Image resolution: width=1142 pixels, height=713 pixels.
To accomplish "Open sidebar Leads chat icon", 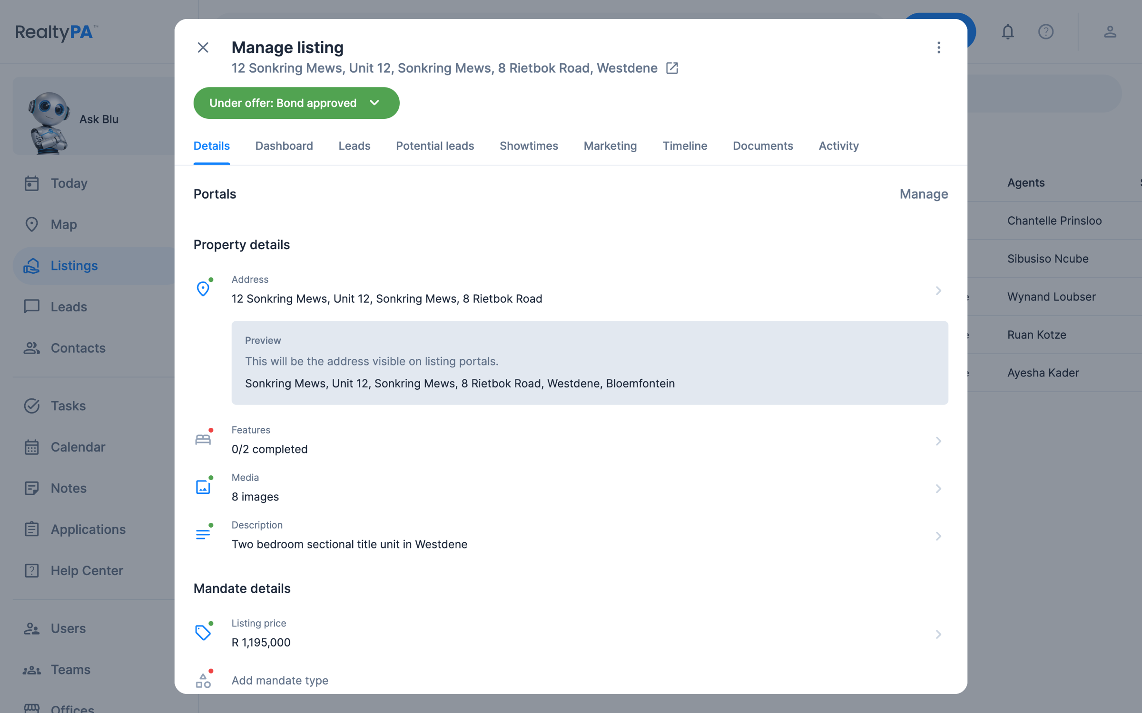I will coord(31,307).
